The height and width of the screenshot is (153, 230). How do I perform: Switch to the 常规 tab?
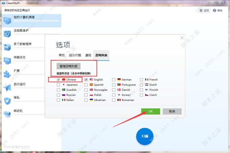pyautogui.click(x=62, y=55)
